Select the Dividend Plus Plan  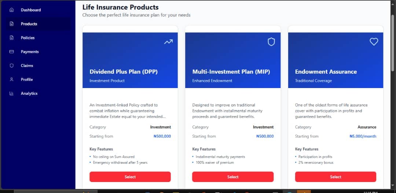(x=130, y=177)
